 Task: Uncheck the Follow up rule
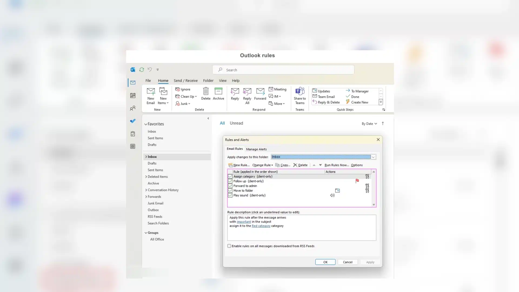[x=230, y=181]
